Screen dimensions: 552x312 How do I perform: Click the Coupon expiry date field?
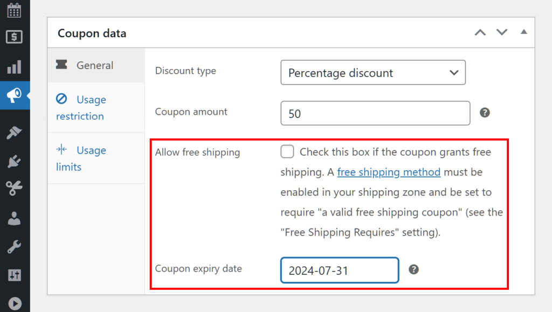[x=340, y=271]
